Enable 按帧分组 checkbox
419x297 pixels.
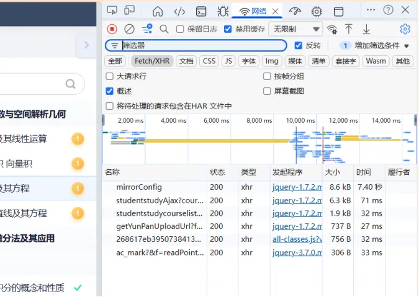(267, 76)
